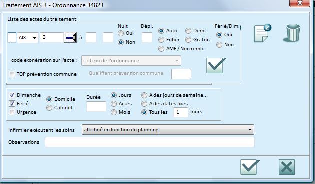Screen dimensions: 315x184
Task: Open the AIS act type dropdown
Action: (x=28, y=38)
